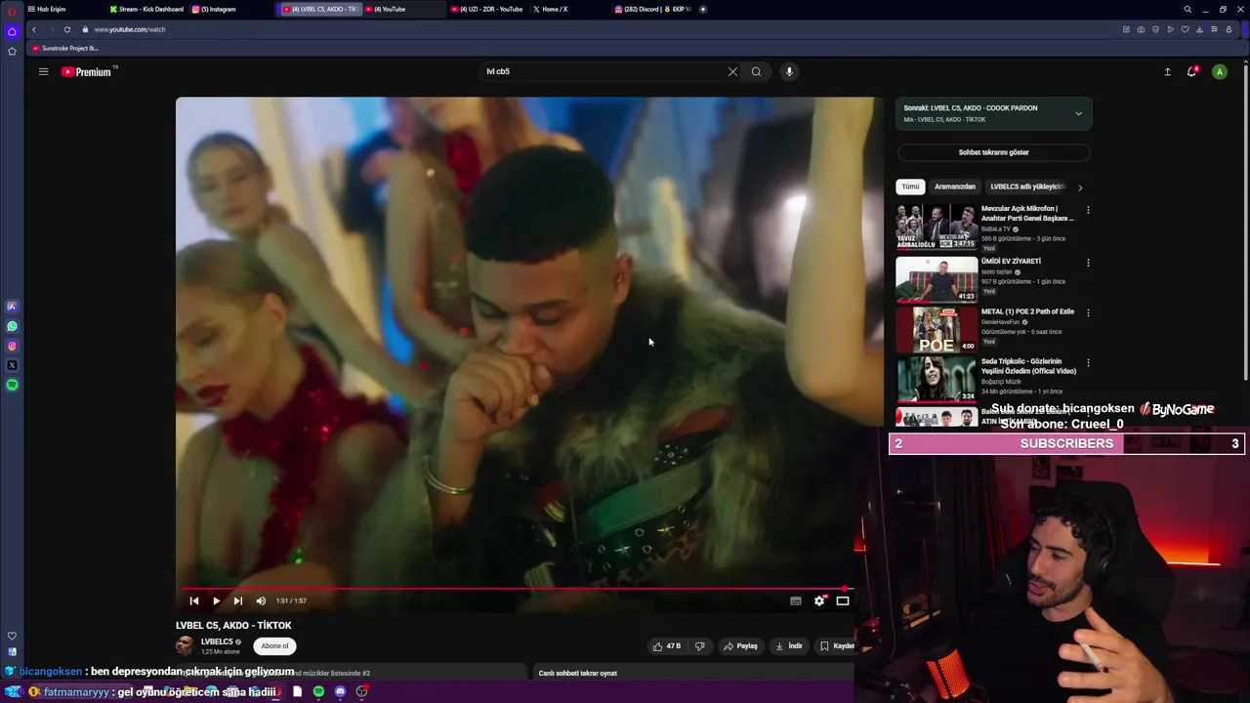Open Spotify in the browser sidebar
The height and width of the screenshot is (703, 1250).
pos(12,385)
